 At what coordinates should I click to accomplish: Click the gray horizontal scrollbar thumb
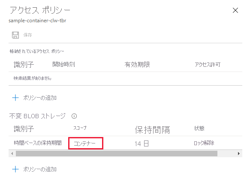click(117, 154)
